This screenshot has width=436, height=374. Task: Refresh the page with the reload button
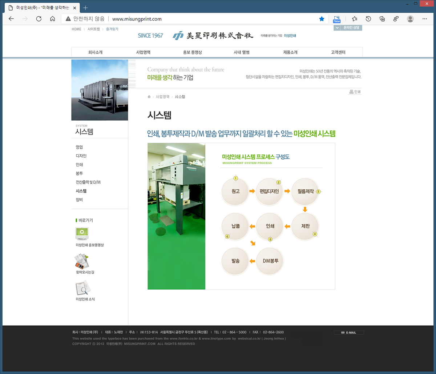[39, 19]
